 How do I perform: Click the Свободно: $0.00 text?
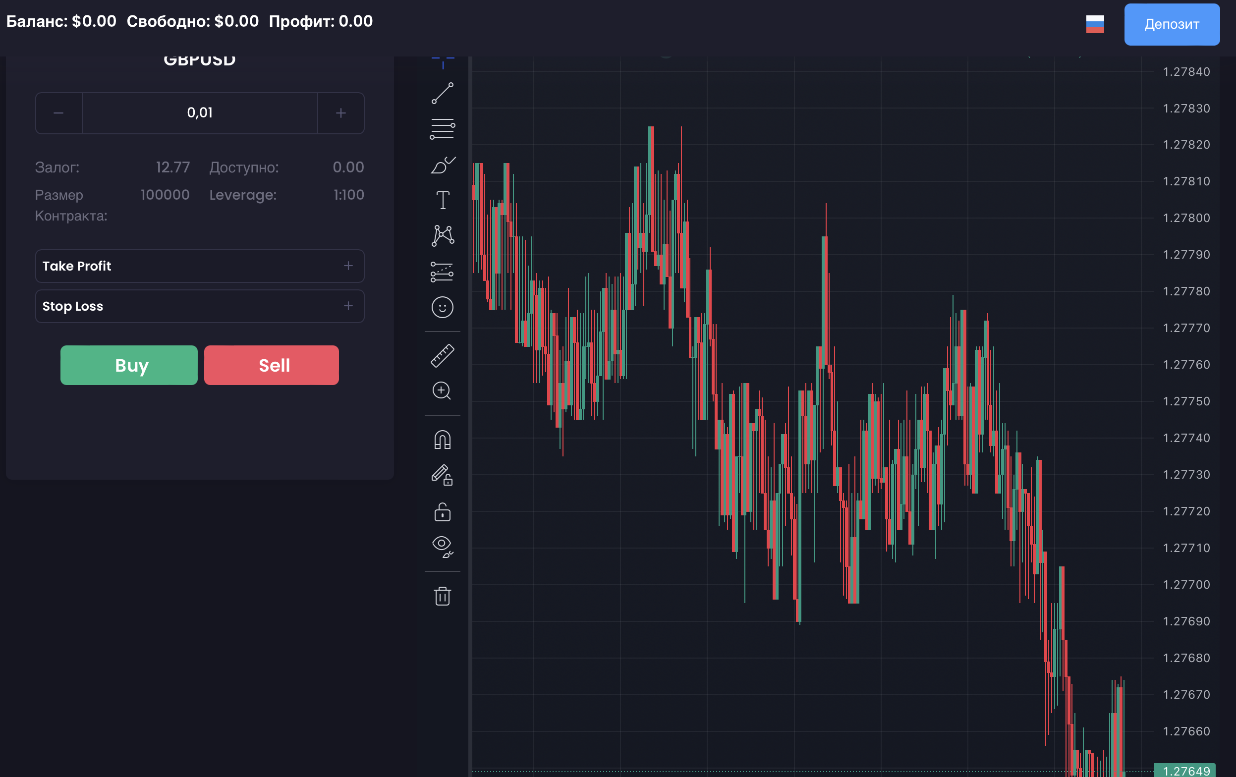point(192,21)
